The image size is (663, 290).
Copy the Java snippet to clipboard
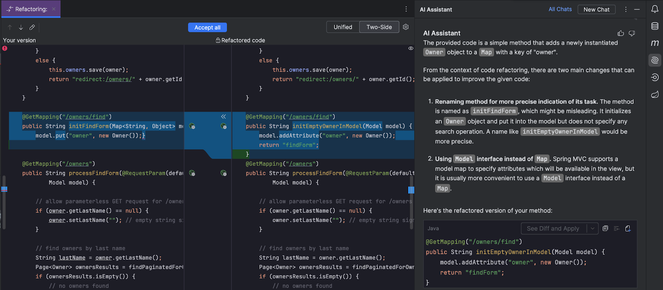pyautogui.click(x=605, y=228)
